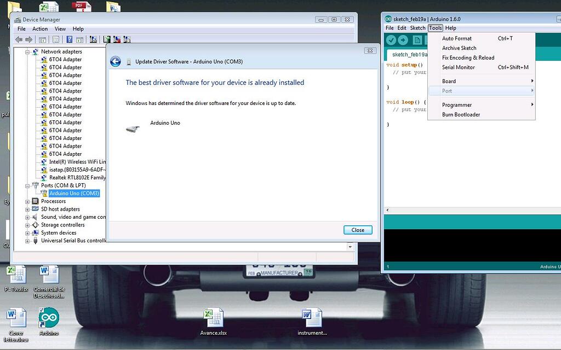This screenshot has height=350, width=561.
Task: Toggle the console tree icon in Device Manager toolbar
Action: [x=42, y=39]
